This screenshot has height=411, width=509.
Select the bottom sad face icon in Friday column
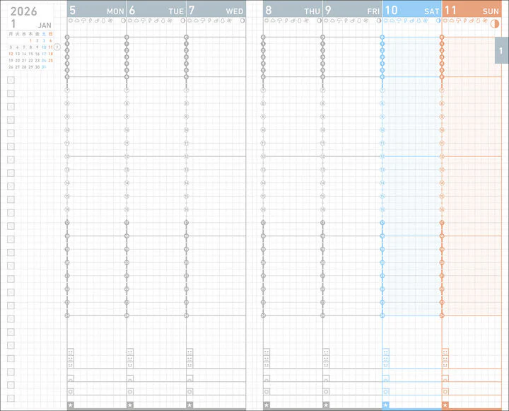pos(326,365)
